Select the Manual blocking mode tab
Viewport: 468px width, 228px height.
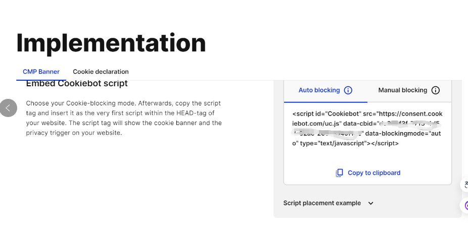click(x=409, y=90)
